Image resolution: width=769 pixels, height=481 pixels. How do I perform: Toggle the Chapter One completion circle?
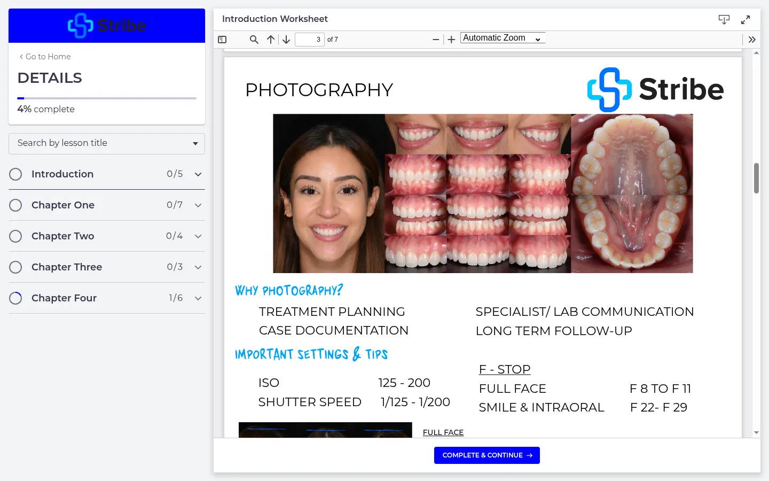coord(15,205)
